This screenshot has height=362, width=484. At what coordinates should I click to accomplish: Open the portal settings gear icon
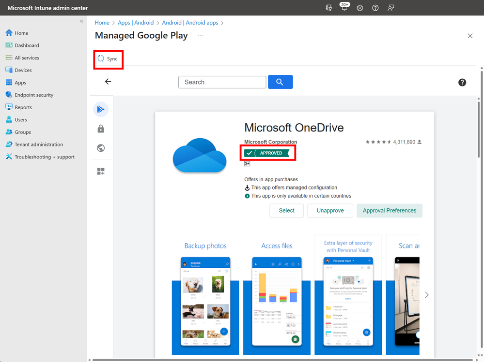(359, 8)
